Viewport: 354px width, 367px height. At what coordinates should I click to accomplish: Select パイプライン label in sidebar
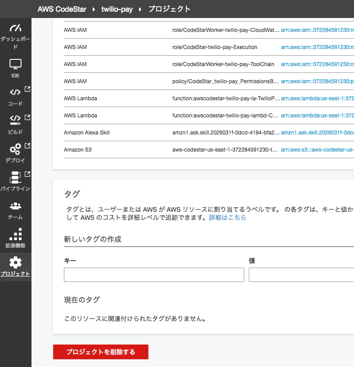pyautogui.click(x=15, y=188)
